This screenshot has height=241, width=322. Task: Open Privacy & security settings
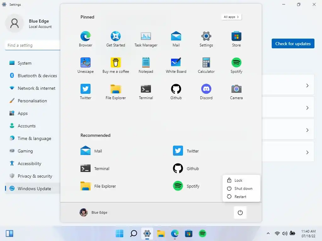(33, 176)
